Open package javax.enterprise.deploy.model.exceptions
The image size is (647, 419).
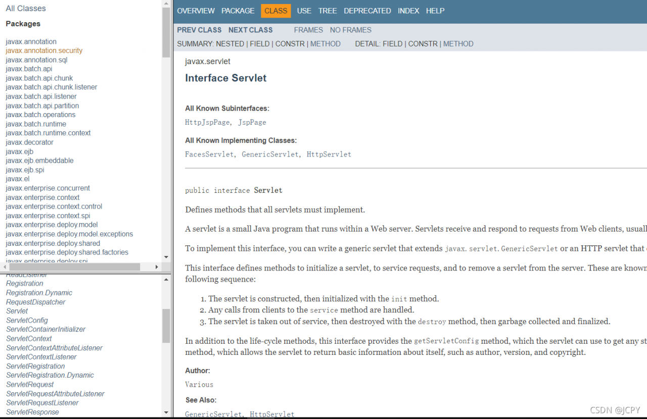tap(69, 234)
